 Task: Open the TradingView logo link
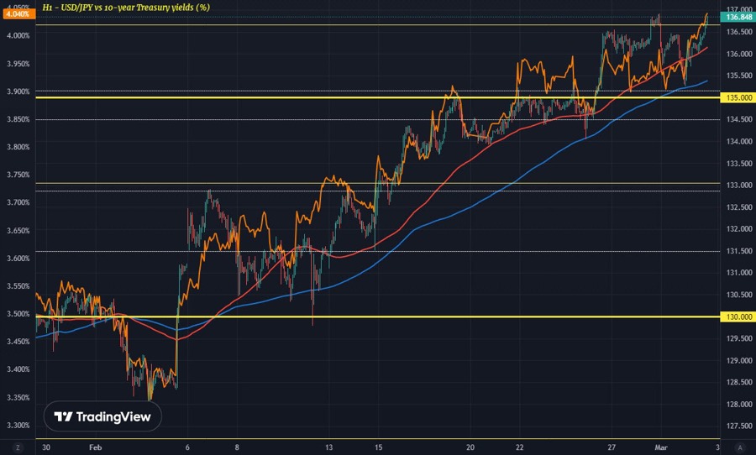102,416
